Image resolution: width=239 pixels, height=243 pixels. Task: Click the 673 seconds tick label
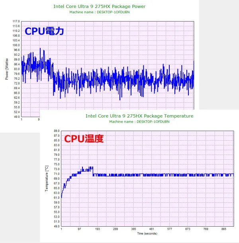pos(188,229)
